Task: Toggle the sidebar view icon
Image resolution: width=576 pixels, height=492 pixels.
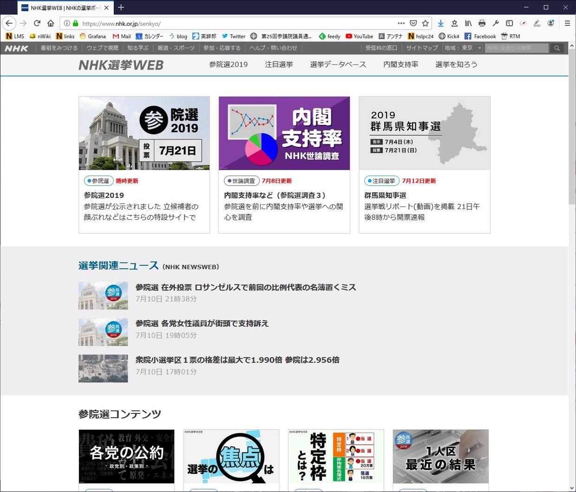Action: point(509,23)
